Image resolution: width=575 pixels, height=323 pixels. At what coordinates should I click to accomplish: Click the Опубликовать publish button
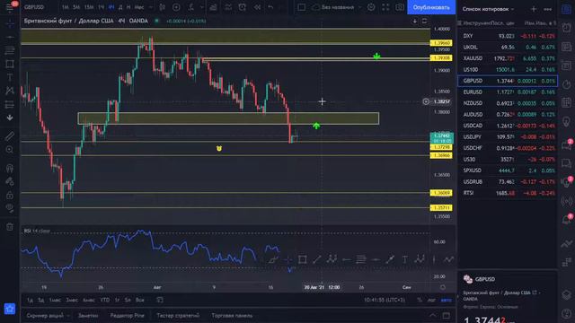click(x=431, y=7)
